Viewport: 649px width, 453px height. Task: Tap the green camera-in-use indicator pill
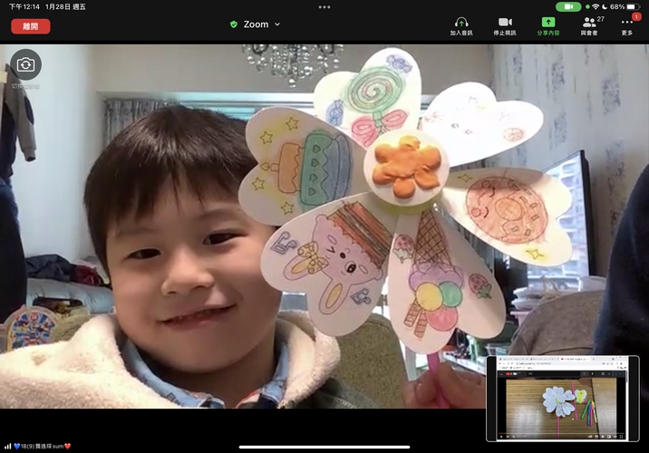[567, 6]
